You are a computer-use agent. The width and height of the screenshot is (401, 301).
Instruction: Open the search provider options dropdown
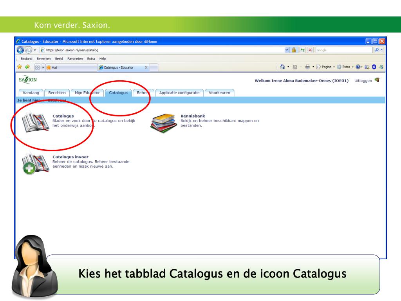(382, 50)
